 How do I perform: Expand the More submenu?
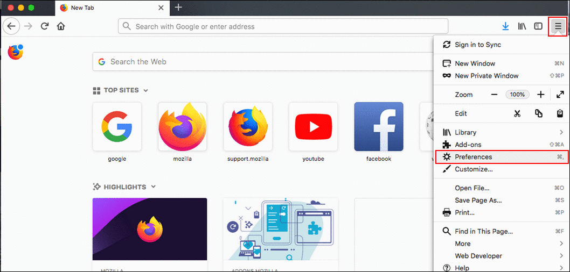(x=501, y=244)
